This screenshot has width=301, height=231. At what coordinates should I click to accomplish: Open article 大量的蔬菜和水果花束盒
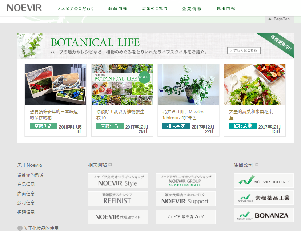[x=251, y=115]
